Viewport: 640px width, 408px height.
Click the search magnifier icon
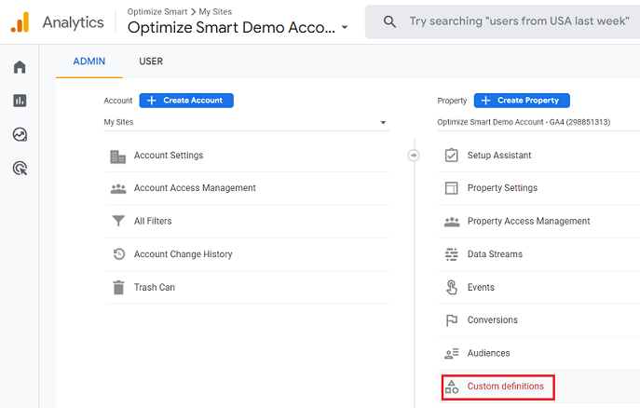click(389, 21)
